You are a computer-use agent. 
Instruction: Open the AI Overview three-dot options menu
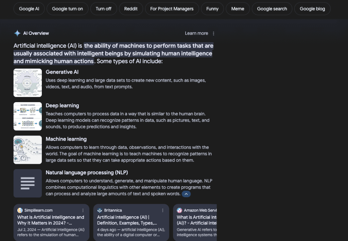(x=213, y=33)
